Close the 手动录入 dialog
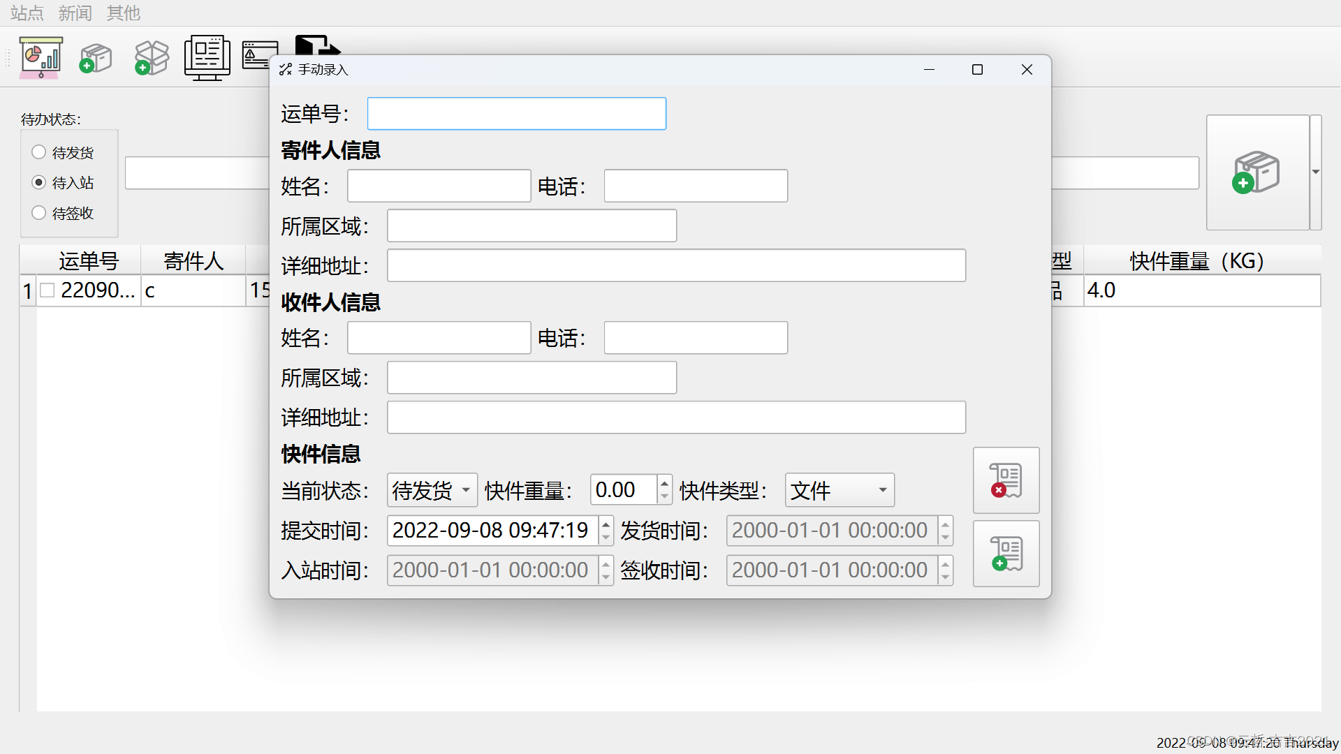Screen dimensions: 1341x754 pyautogui.click(x=1027, y=69)
